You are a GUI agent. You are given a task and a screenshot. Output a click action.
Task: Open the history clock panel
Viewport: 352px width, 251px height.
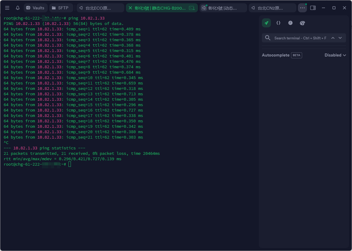(290, 23)
